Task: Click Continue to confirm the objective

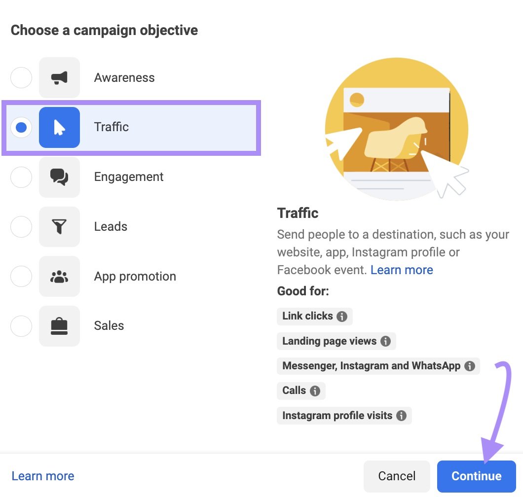Action: coord(476,476)
